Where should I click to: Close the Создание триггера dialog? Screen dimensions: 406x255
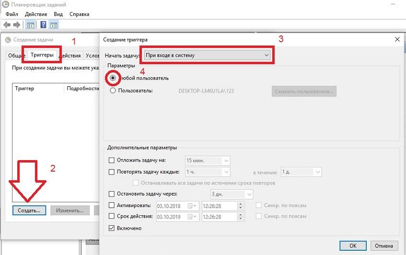pos(396,39)
